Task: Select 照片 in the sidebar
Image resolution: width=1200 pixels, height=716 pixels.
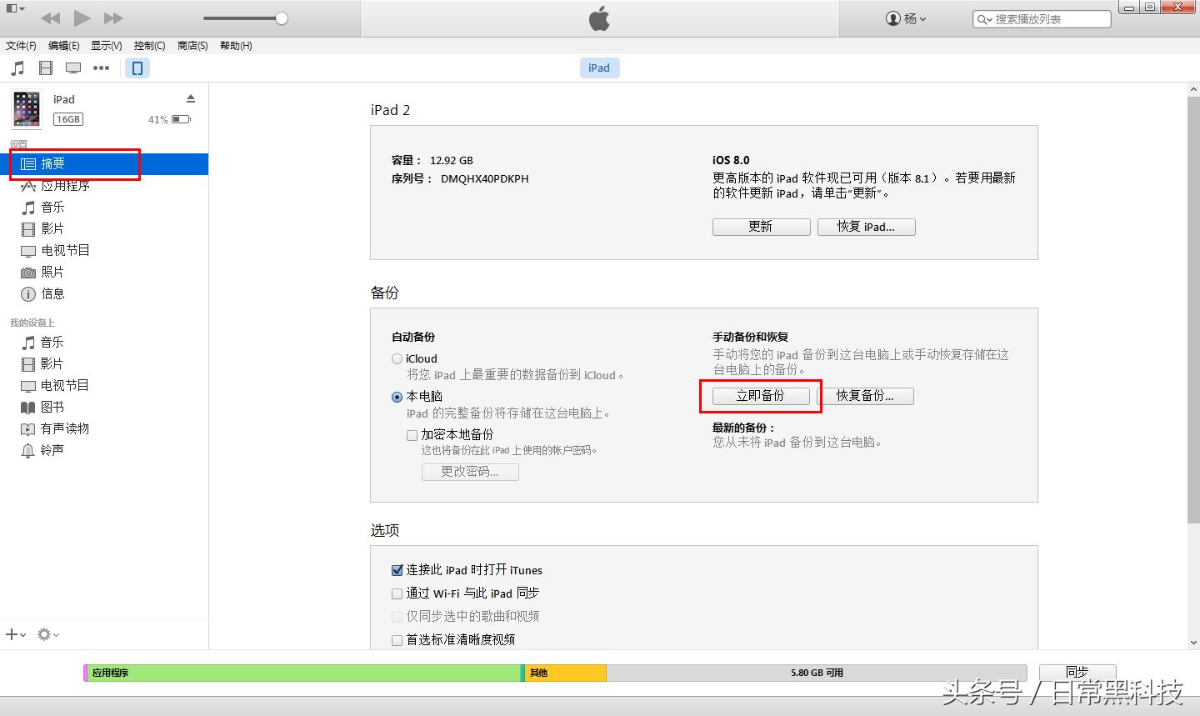Action: (x=104, y=272)
